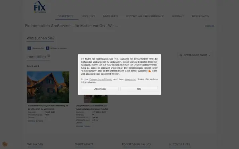Image resolution: width=239 pixels, height=149 pixels.
Task: Open Weitere Details for the Doppelhaushälfte
Action: 84,126
